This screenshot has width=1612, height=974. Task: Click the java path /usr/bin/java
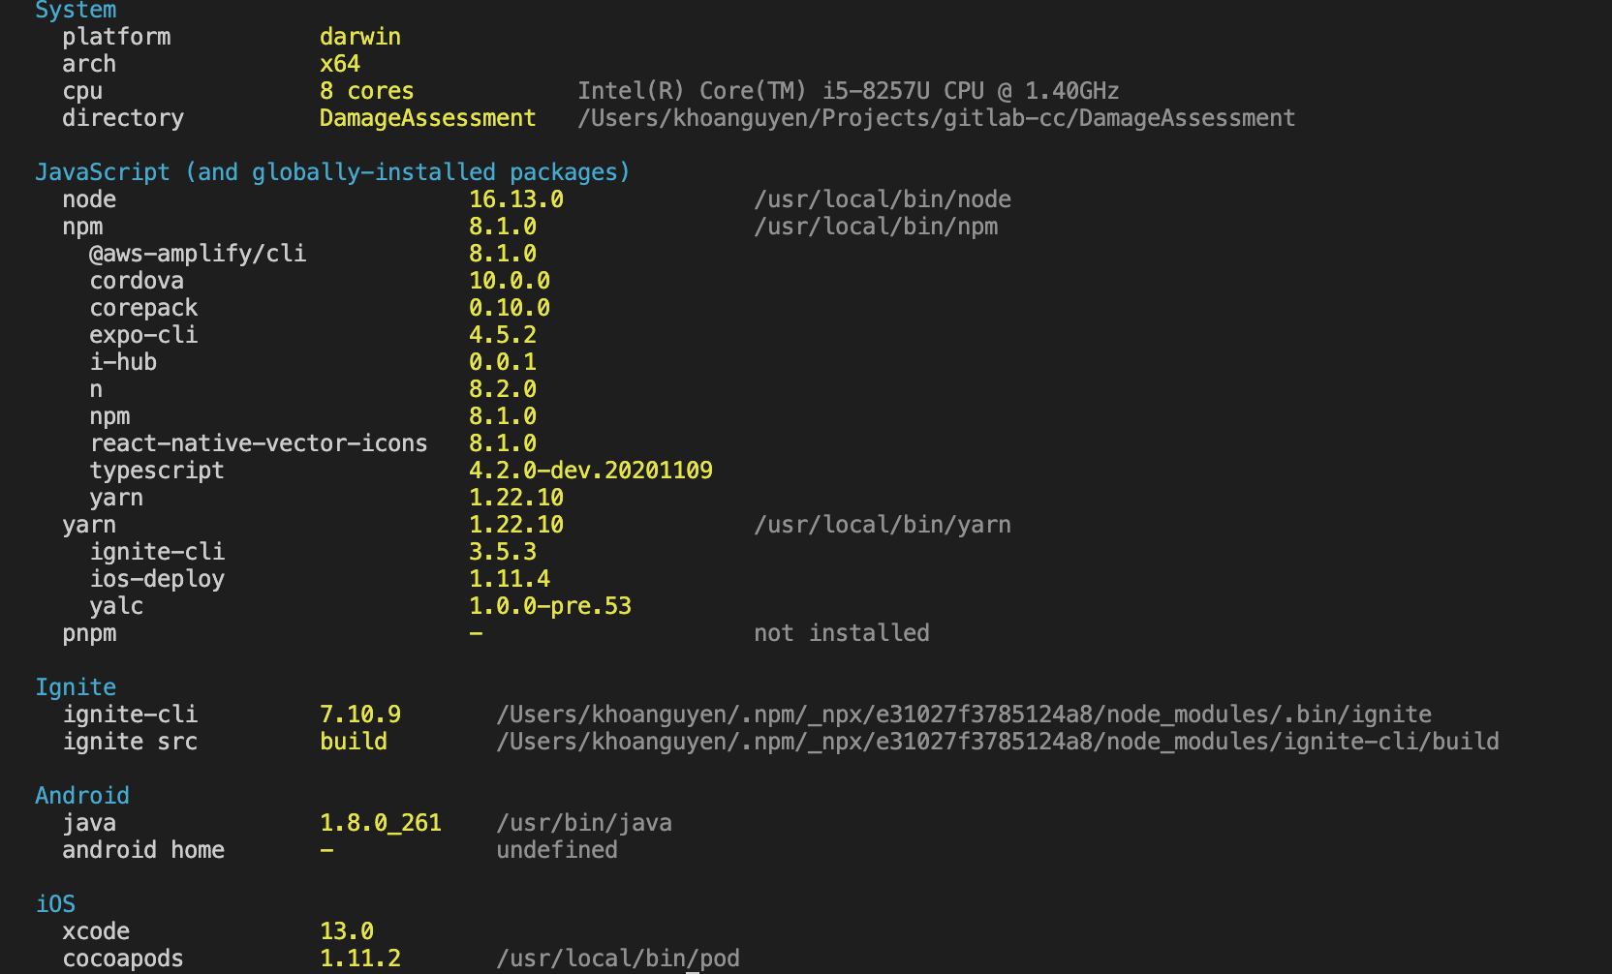(x=583, y=822)
